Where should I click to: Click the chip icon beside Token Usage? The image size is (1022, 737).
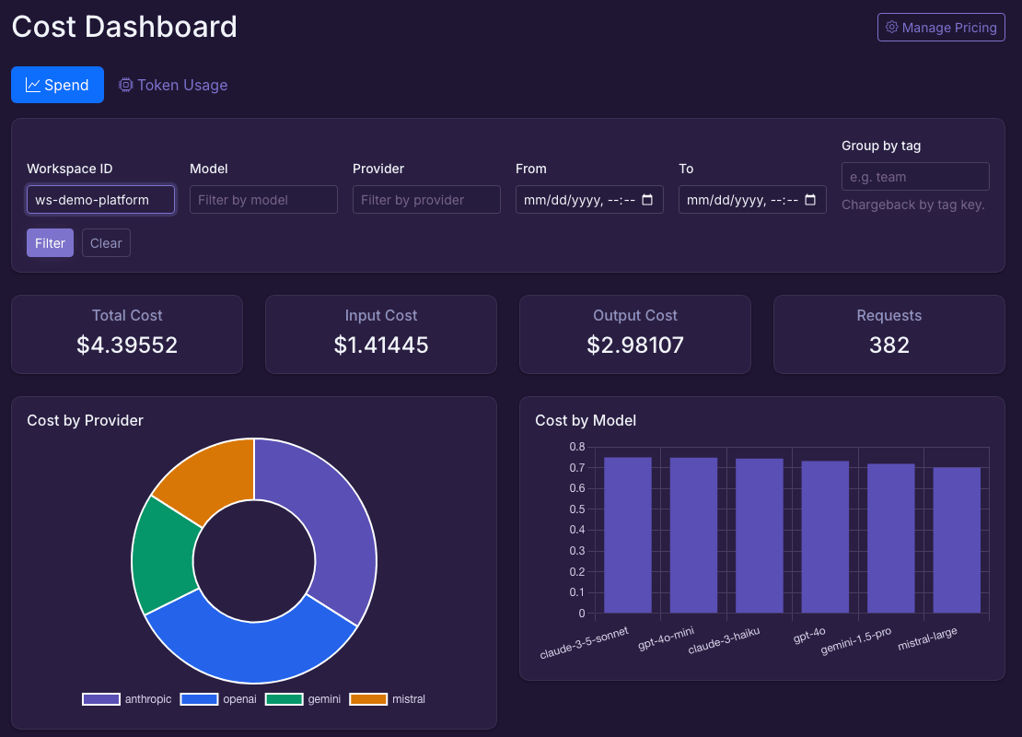[x=126, y=85]
